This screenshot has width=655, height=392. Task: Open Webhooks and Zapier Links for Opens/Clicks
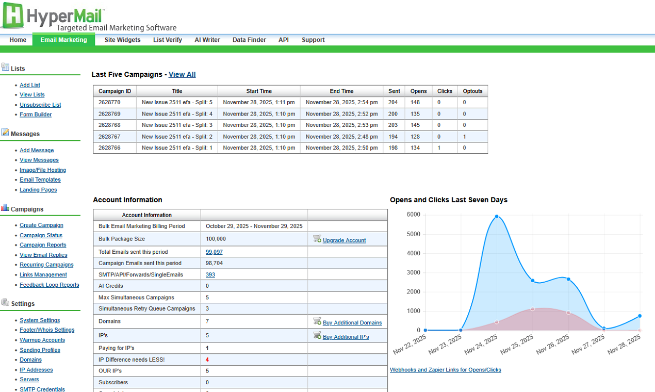coord(446,370)
